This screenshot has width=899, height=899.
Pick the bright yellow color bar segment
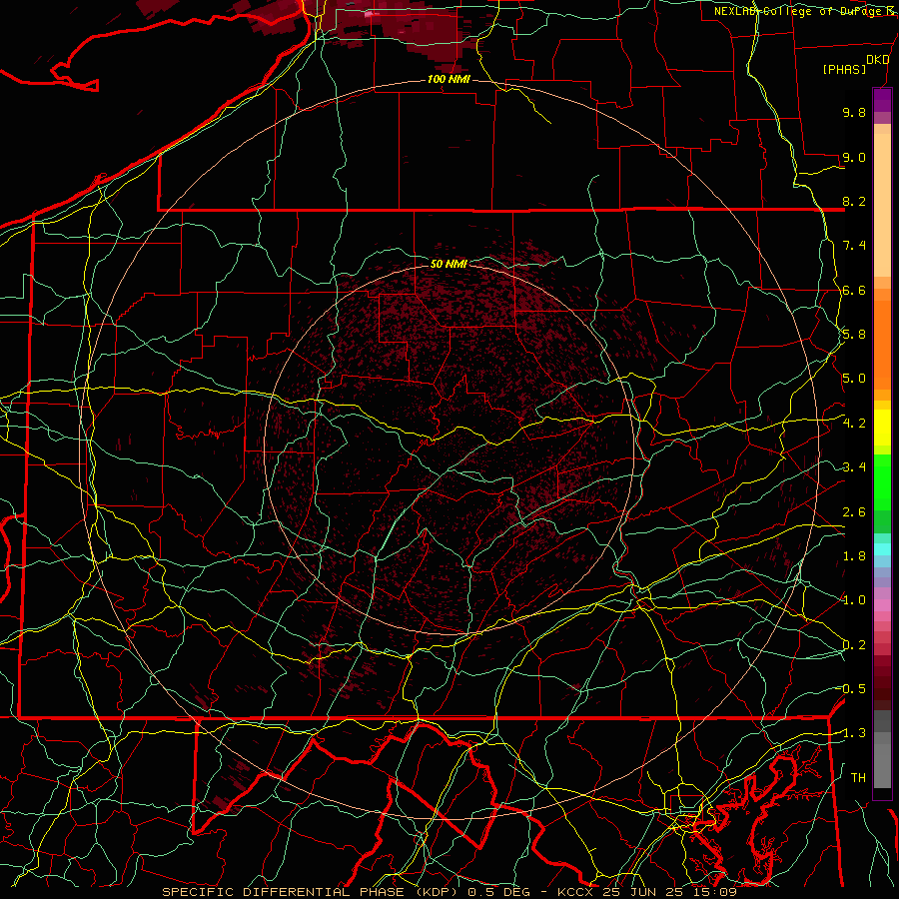(882, 428)
